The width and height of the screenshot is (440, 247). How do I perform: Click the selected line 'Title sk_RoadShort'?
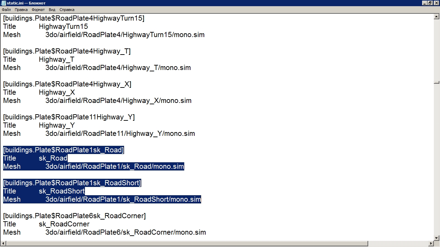(44, 191)
